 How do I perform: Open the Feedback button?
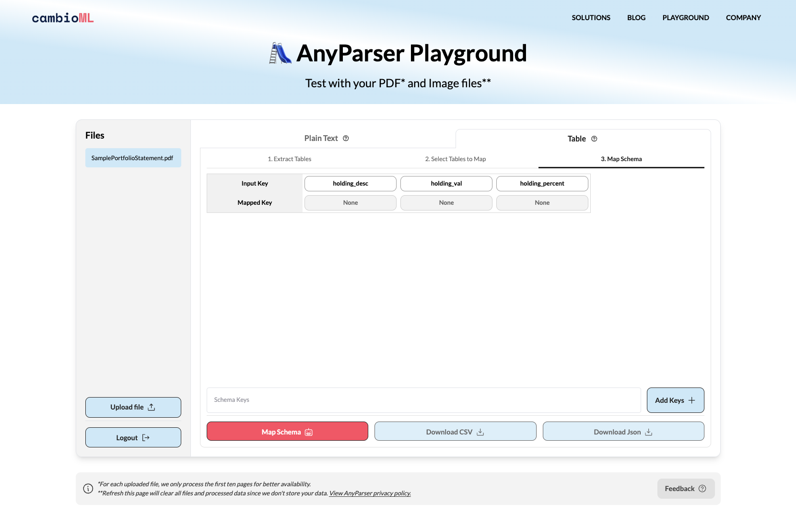point(686,489)
